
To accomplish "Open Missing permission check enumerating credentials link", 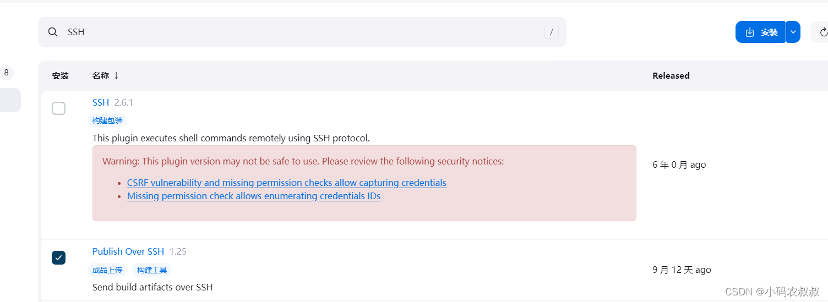I will (254, 196).
